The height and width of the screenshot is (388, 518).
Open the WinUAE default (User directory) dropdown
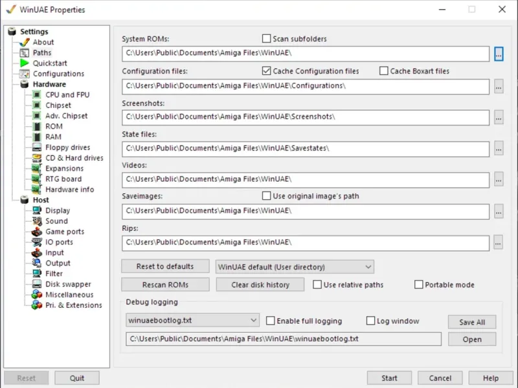point(295,267)
